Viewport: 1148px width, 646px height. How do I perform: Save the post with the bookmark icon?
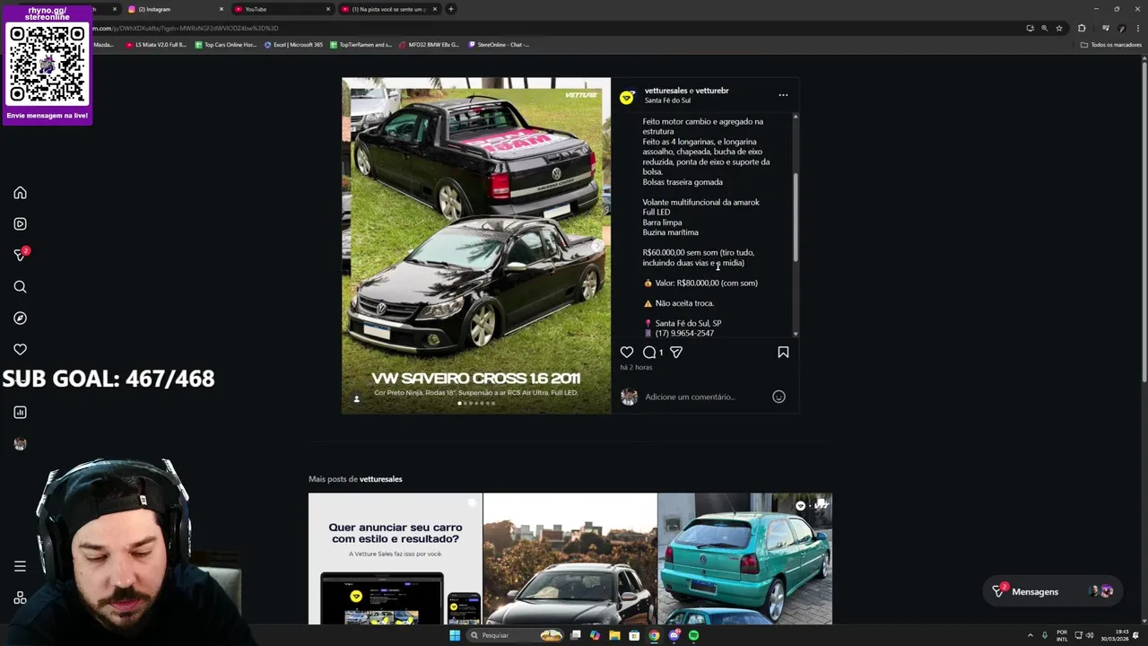coord(783,353)
